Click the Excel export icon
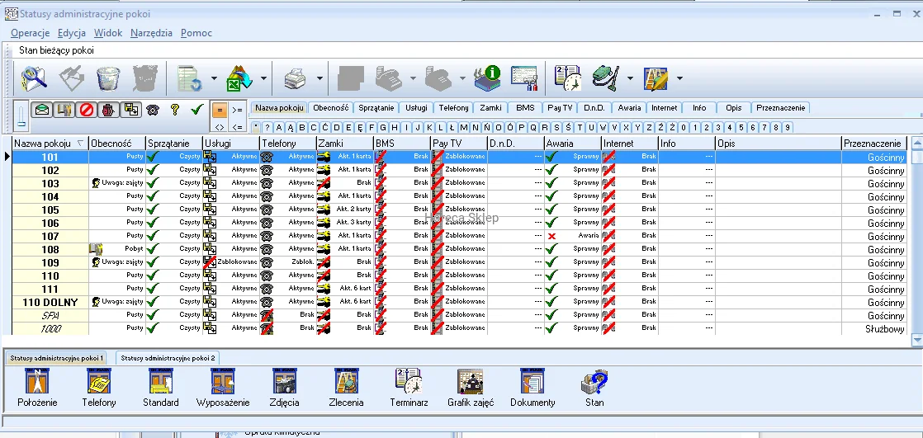This screenshot has width=923, height=438. 240,79
